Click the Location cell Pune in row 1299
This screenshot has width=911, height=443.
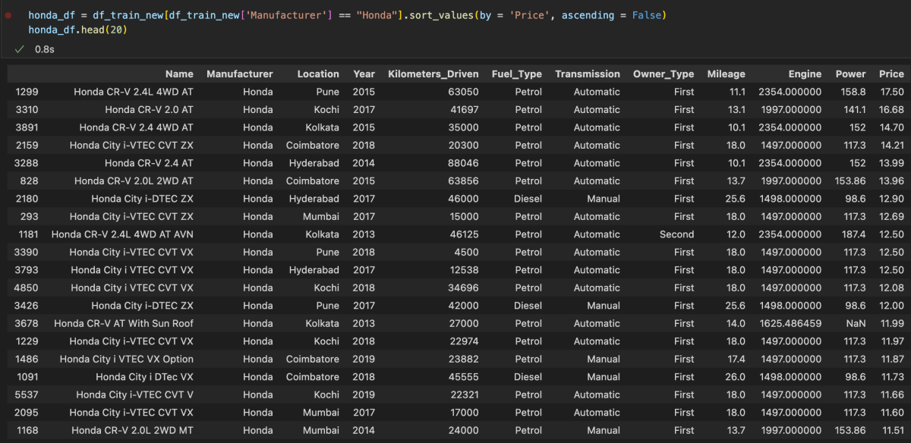coord(327,92)
